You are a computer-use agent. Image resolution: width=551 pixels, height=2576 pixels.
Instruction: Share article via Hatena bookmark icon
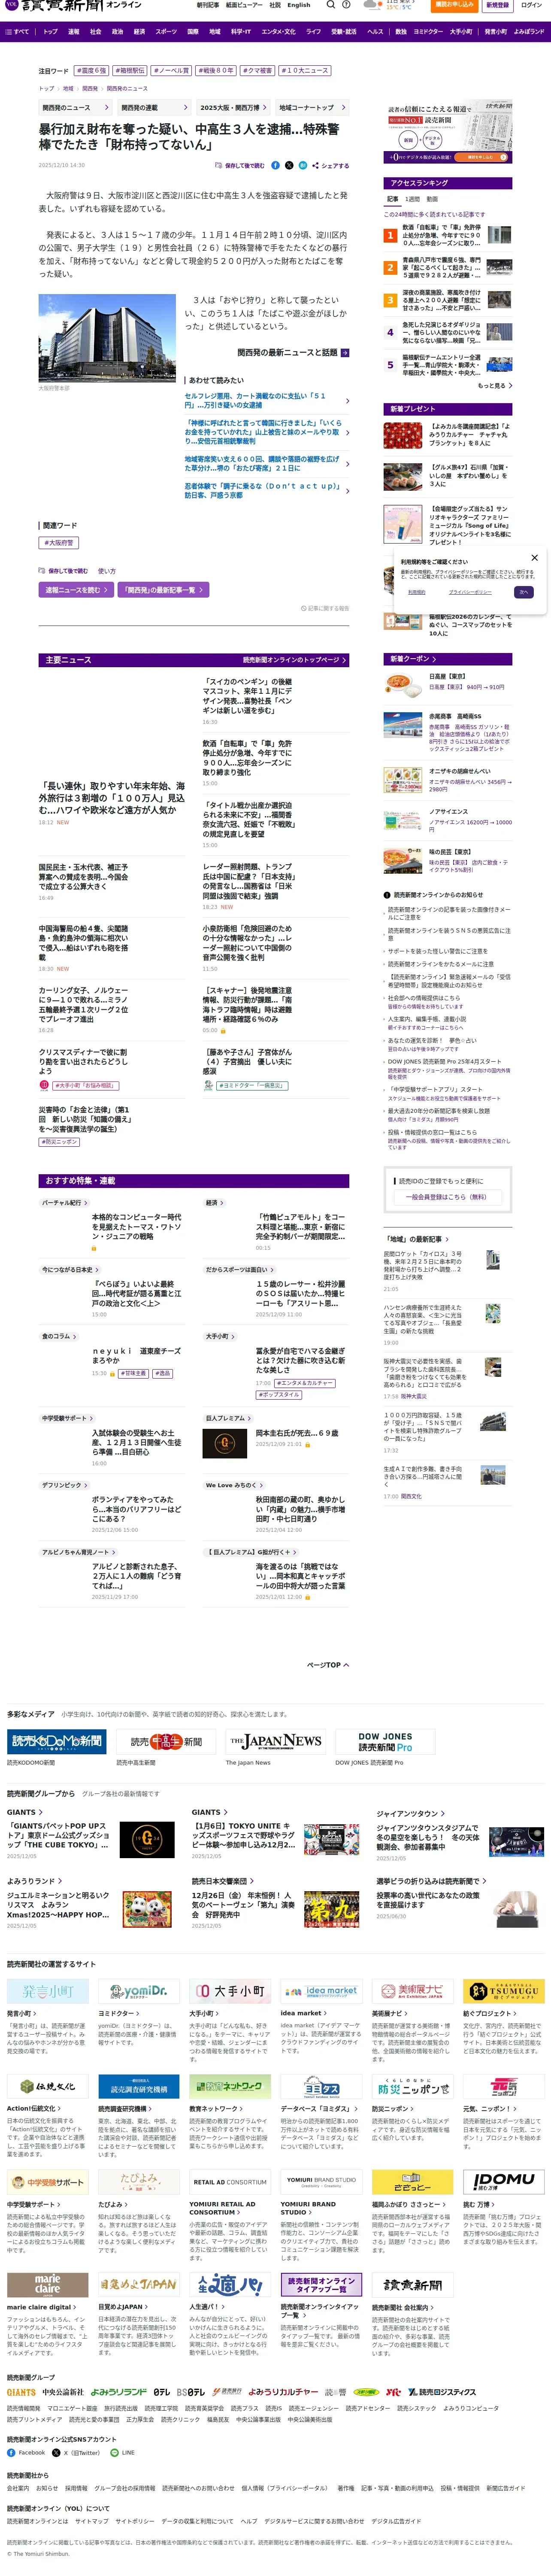pyautogui.click(x=303, y=165)
